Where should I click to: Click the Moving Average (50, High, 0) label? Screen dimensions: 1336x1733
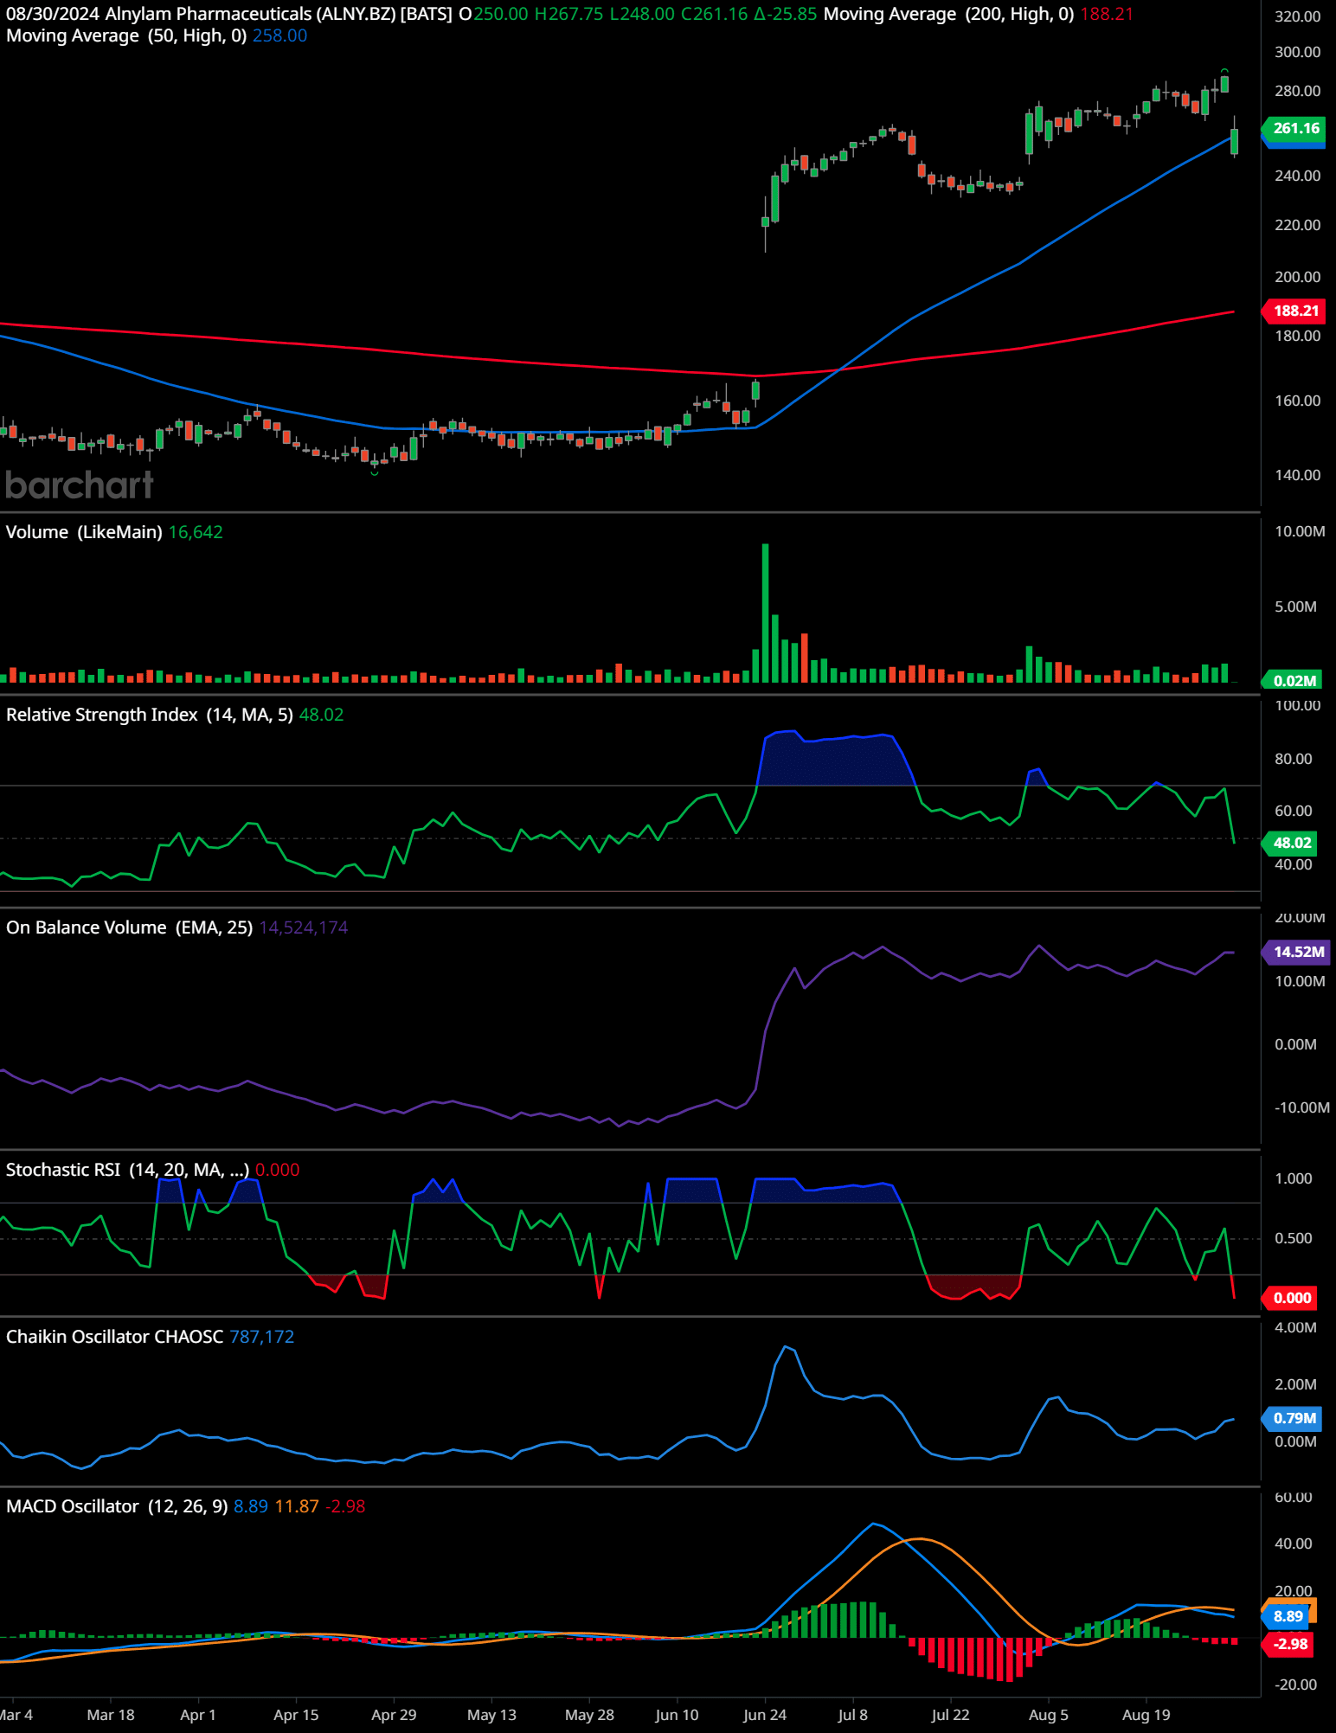(x=126, y=35)
